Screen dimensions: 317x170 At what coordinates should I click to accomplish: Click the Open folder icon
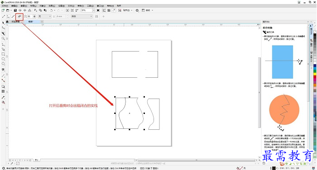tap(8, 10)
